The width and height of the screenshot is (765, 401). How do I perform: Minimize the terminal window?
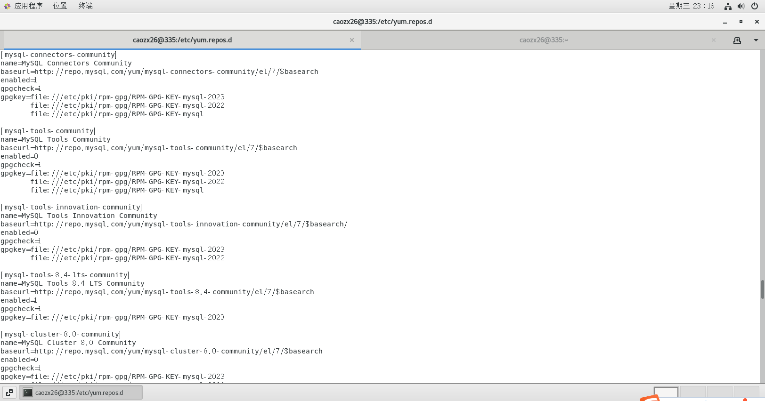tap(725, 22)
